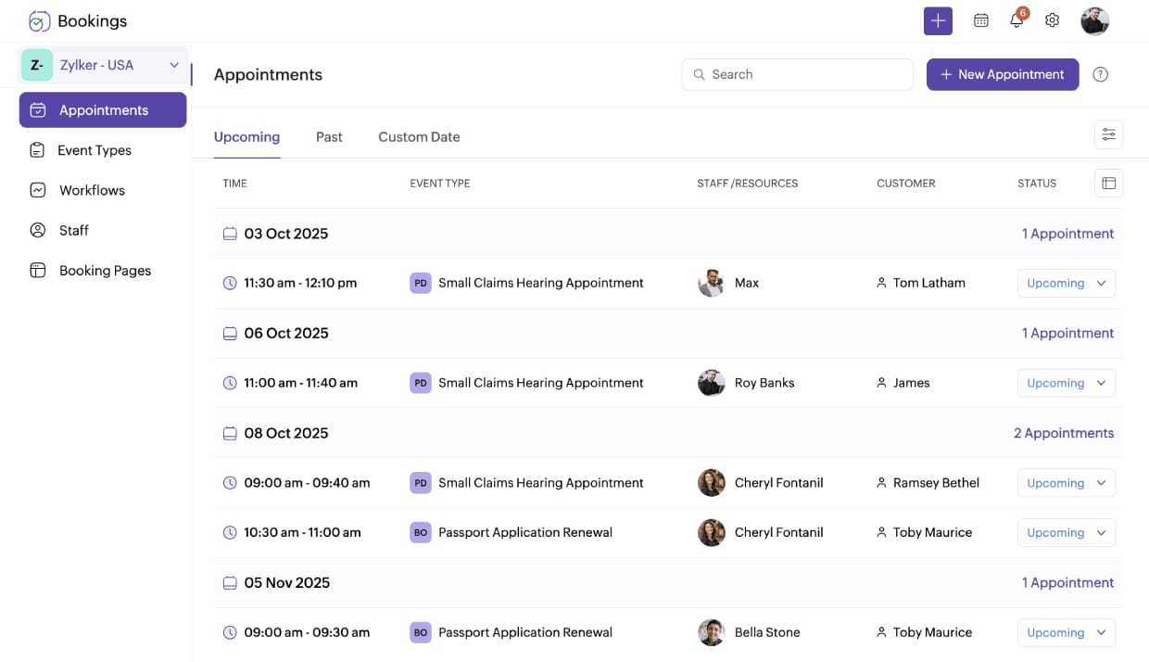Open status dropdown for Ramsey Bethel appointment

[1066, 483]
